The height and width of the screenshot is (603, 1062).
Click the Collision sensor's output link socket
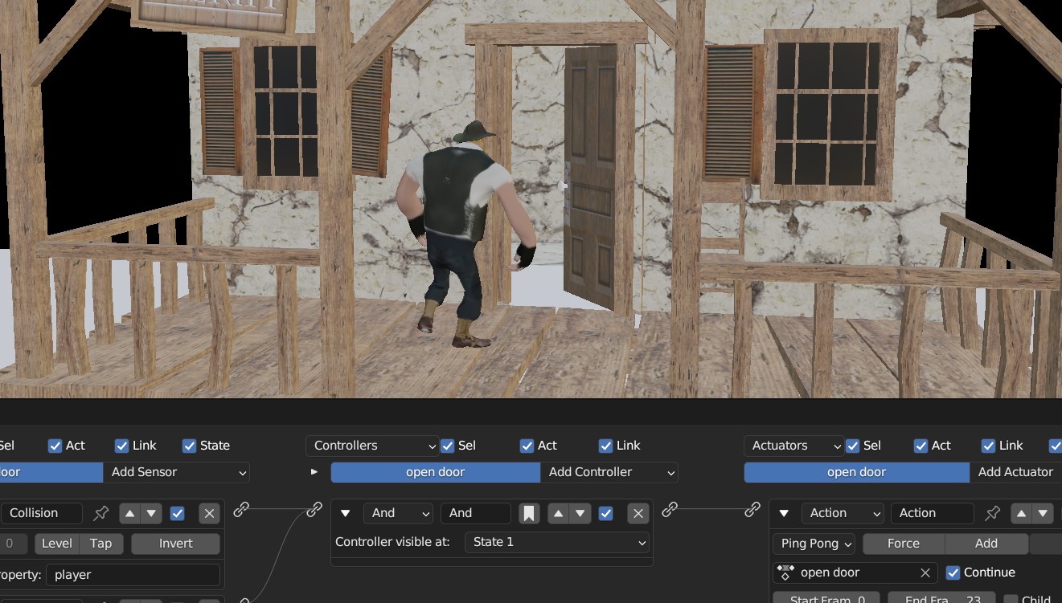(241, 509)
